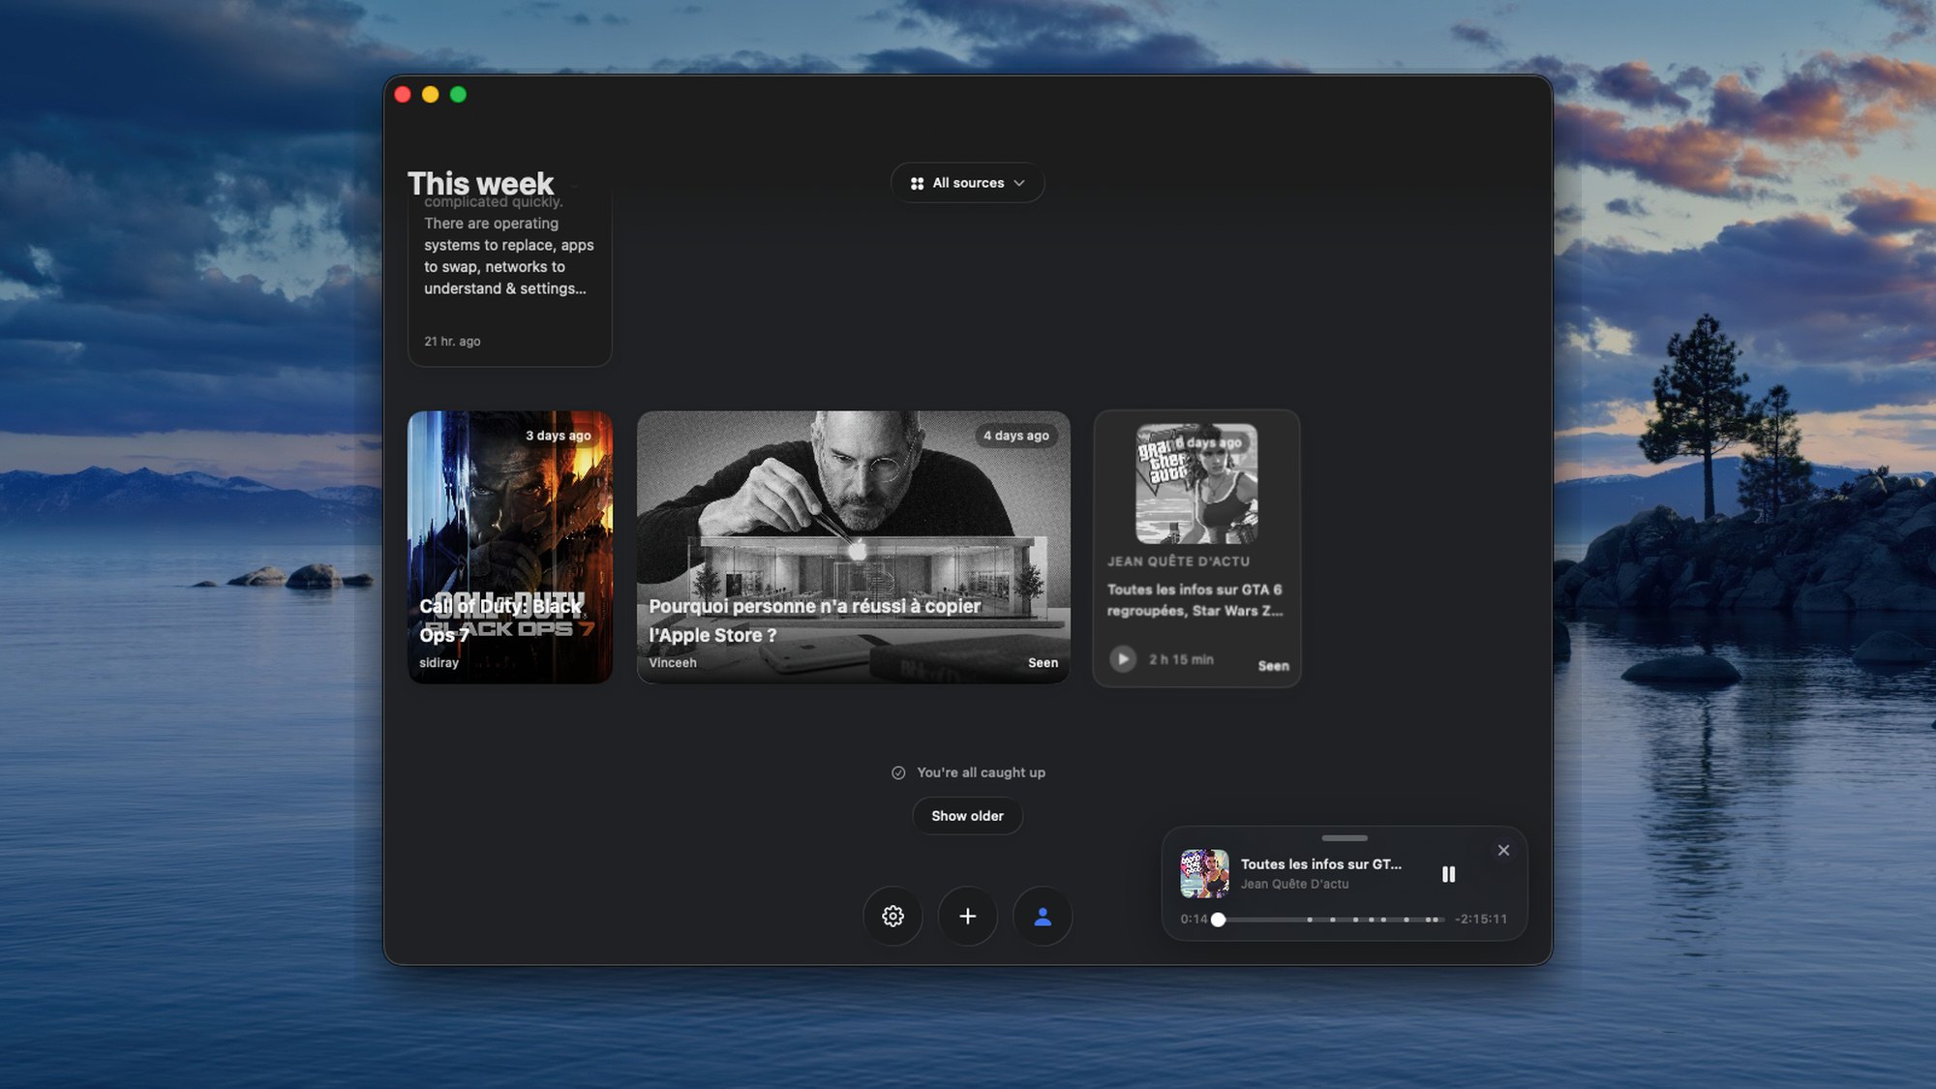The image size is (1936, 1089).
Task: Open the settings gear button
Action: pyautogui.click(x=892, y=916)
